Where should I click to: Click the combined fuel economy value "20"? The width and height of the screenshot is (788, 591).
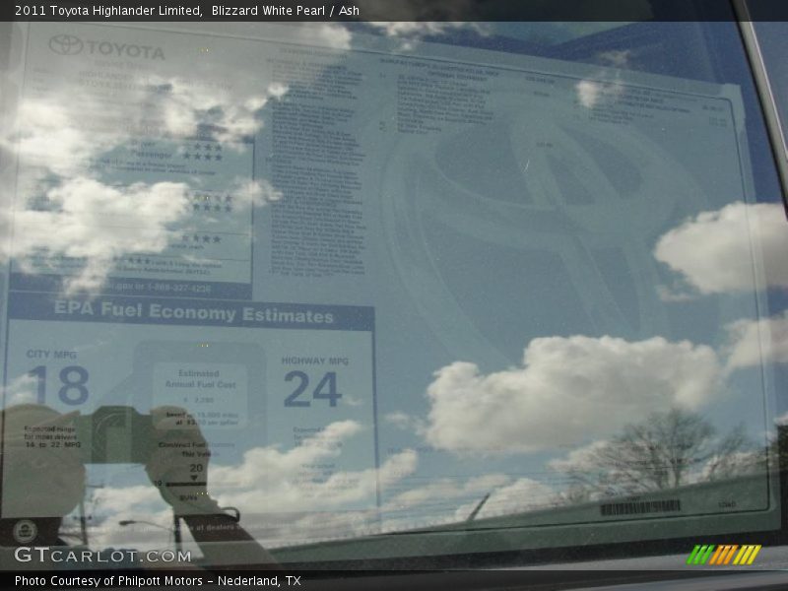196,468
